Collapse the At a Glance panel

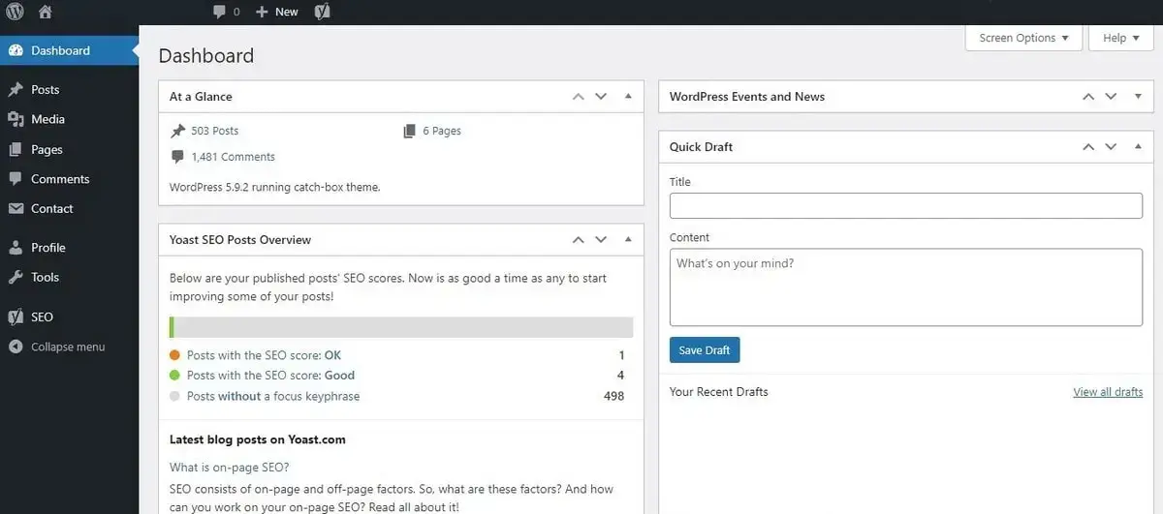(x=627, y=97)
